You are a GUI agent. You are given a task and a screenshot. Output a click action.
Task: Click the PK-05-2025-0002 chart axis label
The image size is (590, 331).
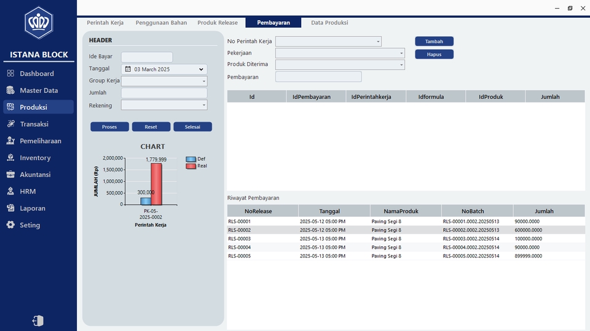point(151,214)
